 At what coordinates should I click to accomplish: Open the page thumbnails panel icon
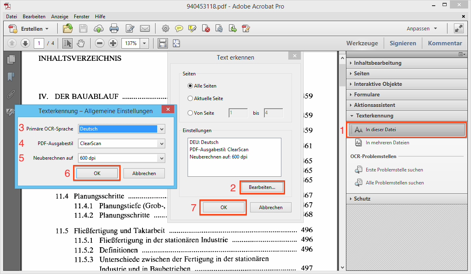(x=11, y=59)
